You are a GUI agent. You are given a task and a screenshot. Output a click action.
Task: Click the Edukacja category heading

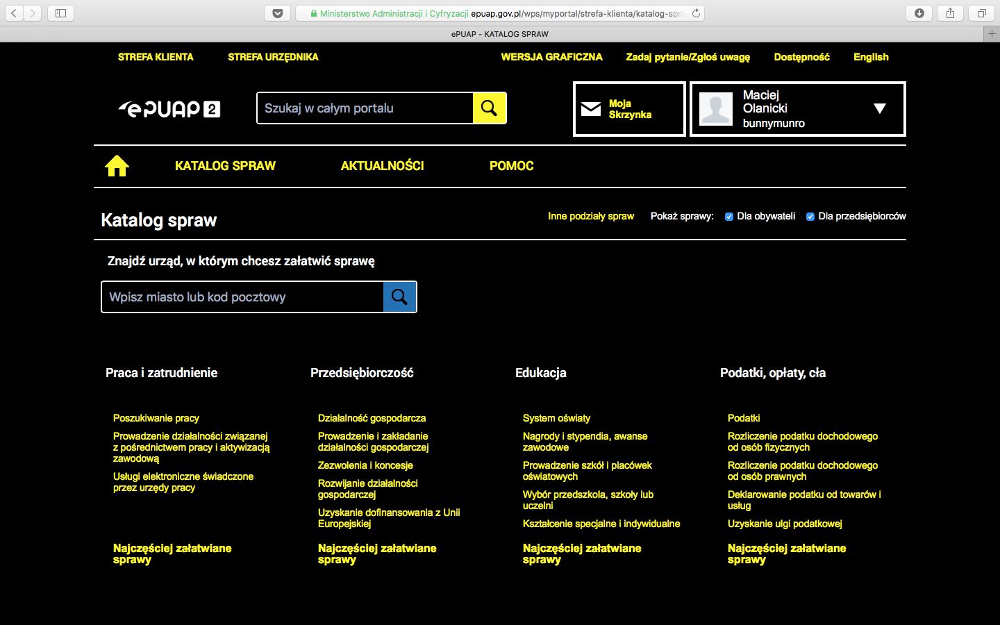[541, 373]
